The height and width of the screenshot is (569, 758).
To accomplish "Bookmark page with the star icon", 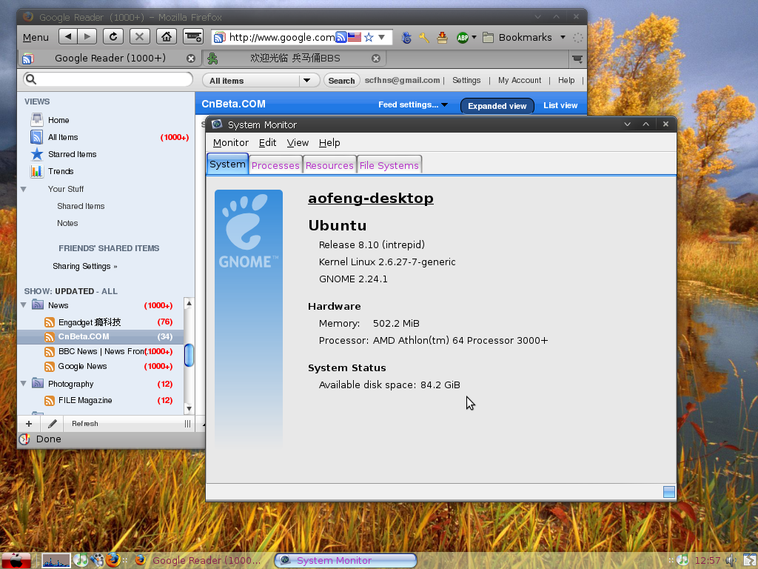I will [x=369, y=37].
